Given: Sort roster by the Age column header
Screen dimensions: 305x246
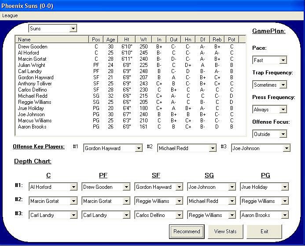Looking at the screenshot, I should (110, 40).
